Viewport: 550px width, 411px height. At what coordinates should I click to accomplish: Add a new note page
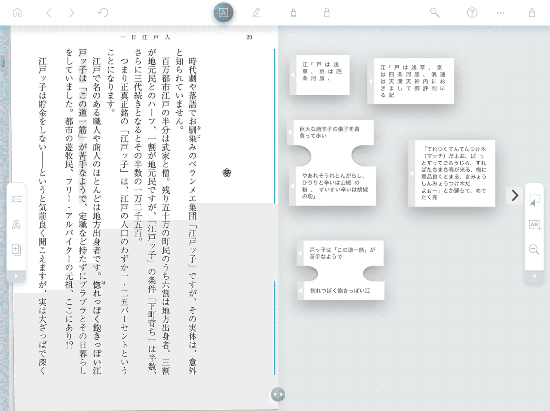[16, 249]
